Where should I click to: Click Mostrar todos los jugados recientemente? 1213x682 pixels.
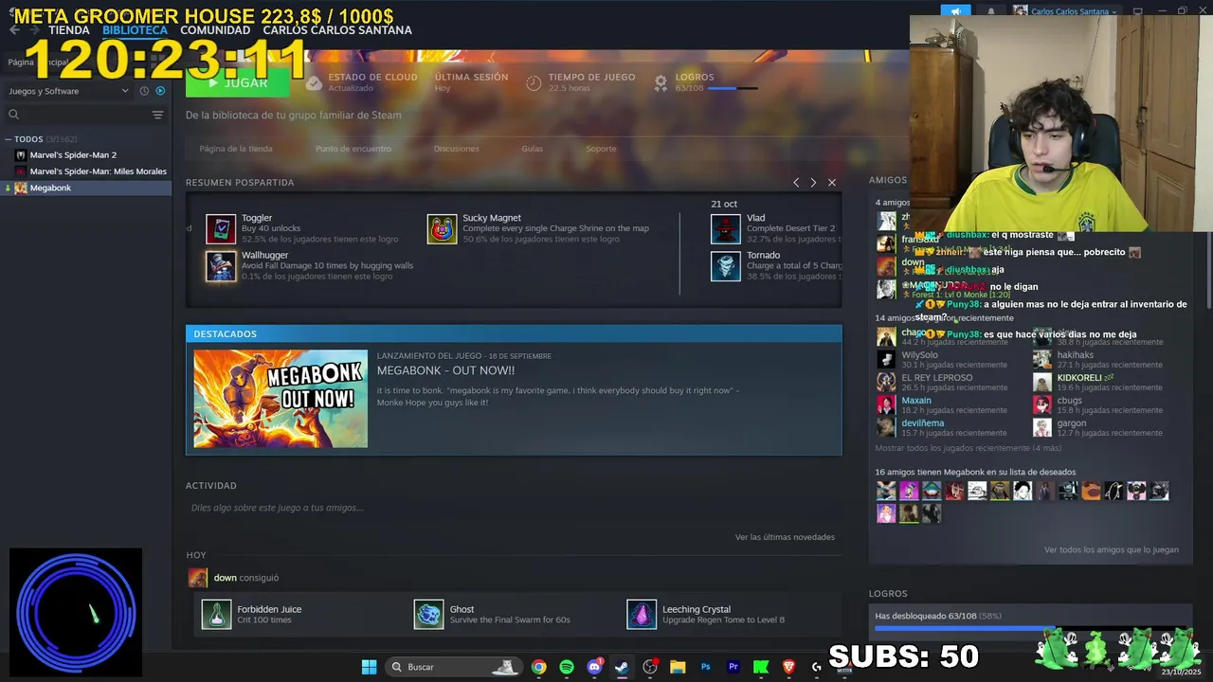tap(969, 448)
